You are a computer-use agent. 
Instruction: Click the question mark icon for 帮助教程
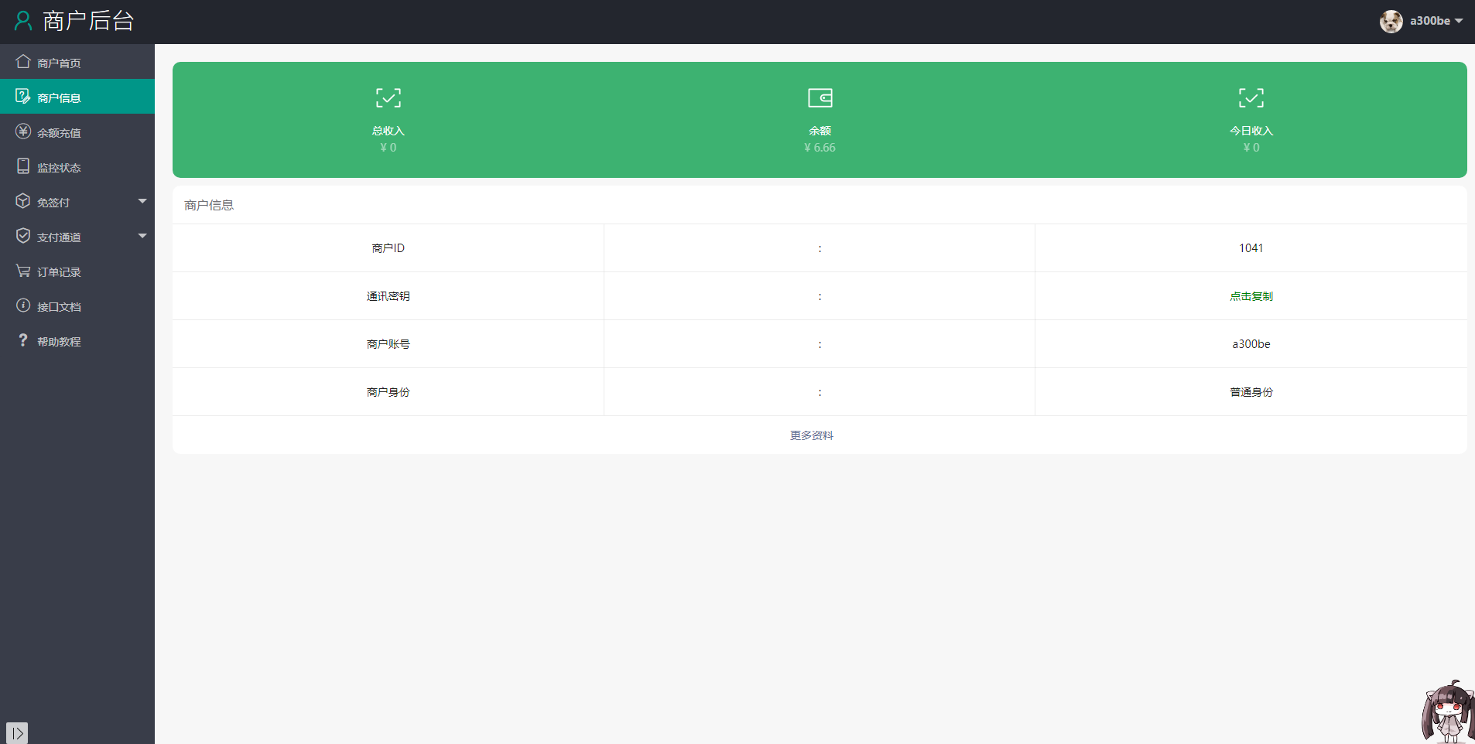(x=23, y=340)
